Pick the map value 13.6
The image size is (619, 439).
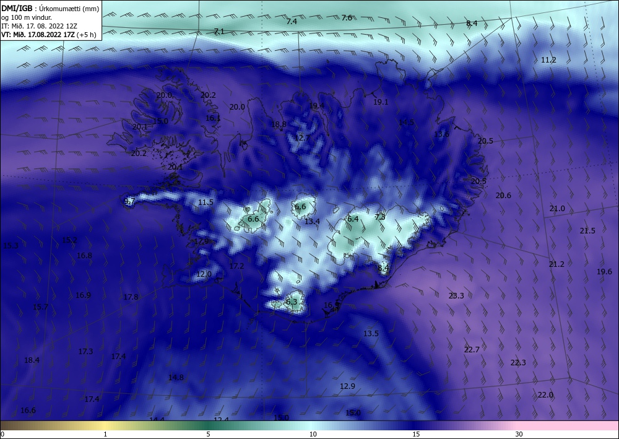click(x=441, y=134)
